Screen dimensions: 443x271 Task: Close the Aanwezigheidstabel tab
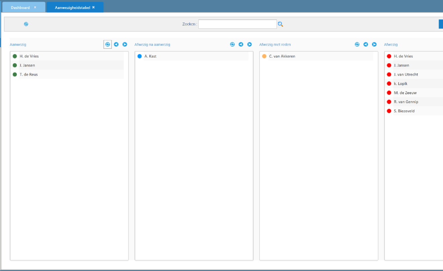[94, 7]
